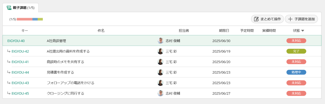Click the 期限日 column header
325x104 pixels.
(224, 31)
